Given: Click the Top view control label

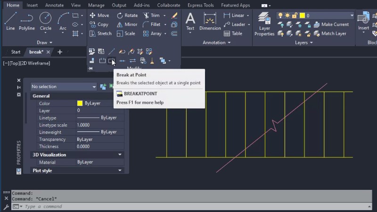Looking at the screenshot, I should [x=15, y=64].
